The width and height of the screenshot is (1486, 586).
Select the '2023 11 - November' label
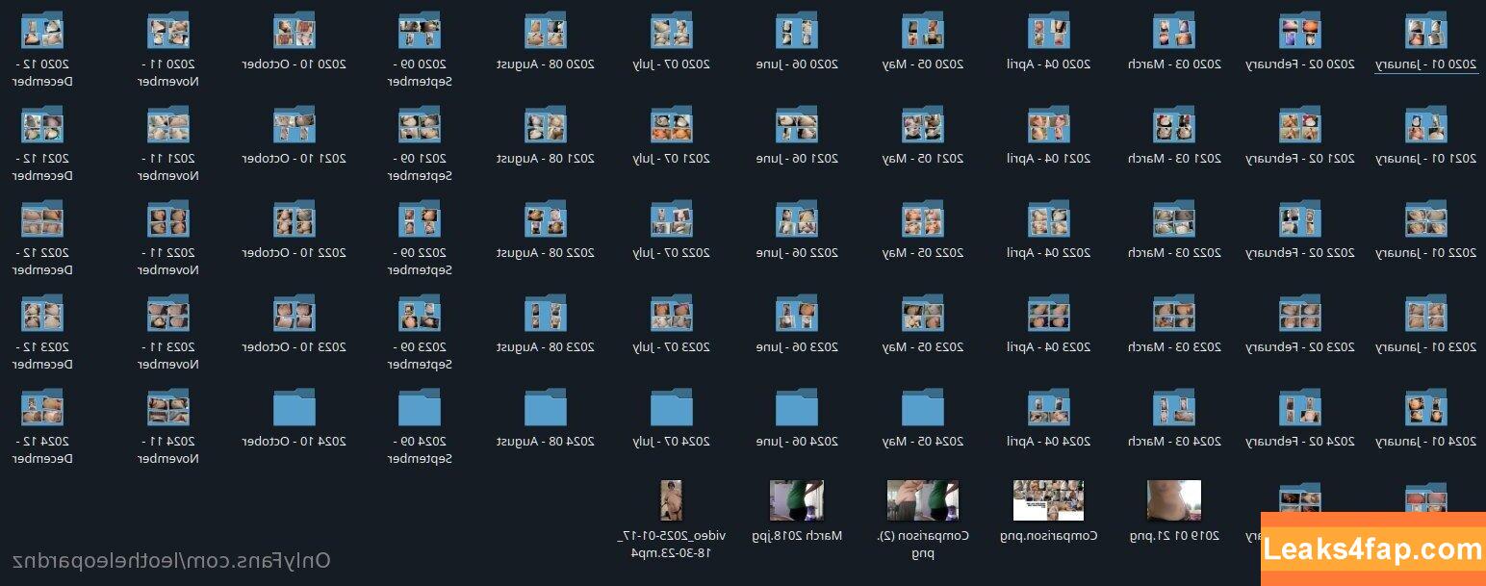click(168, 355)
